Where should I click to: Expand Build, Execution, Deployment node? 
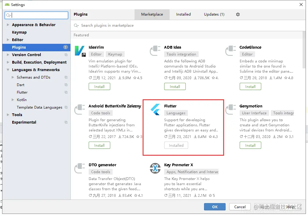(8, 62)
